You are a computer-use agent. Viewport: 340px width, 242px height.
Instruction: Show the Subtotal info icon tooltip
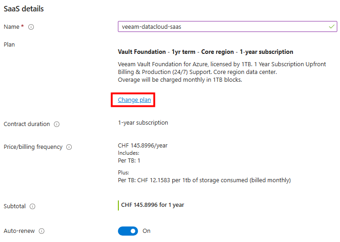pos(32,206)
